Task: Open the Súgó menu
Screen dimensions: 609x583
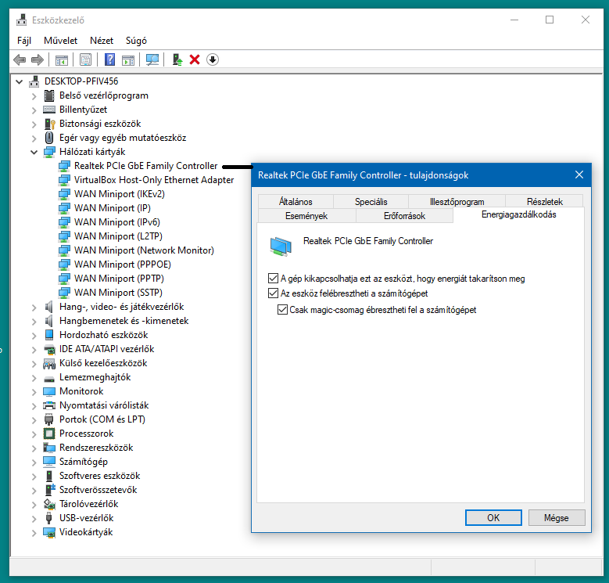Action: coord(136,41)
